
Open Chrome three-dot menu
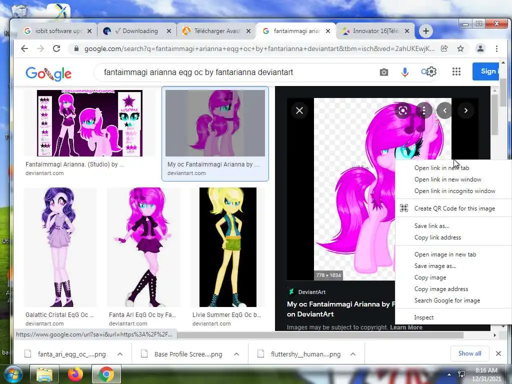496,48
